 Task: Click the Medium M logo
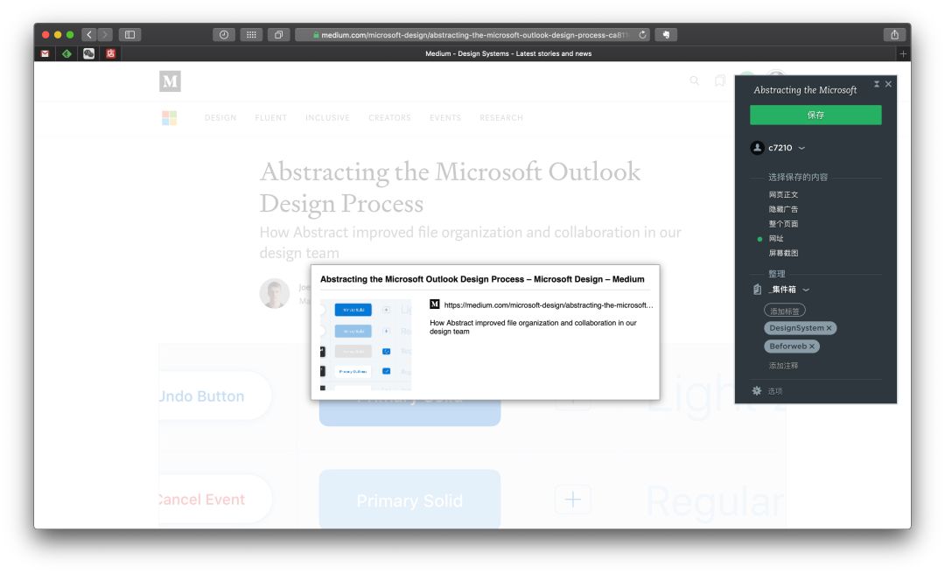pos(170,81)
